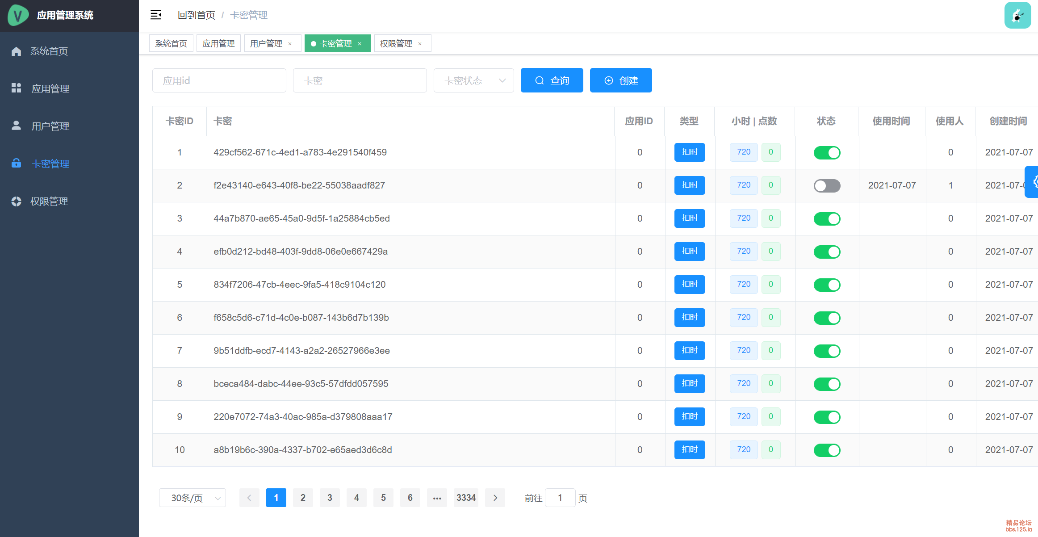The width and height of the screenshot is (1038, 537).
Task: Click the home icon for 系统首页
Action: click(x=17, y=51)
